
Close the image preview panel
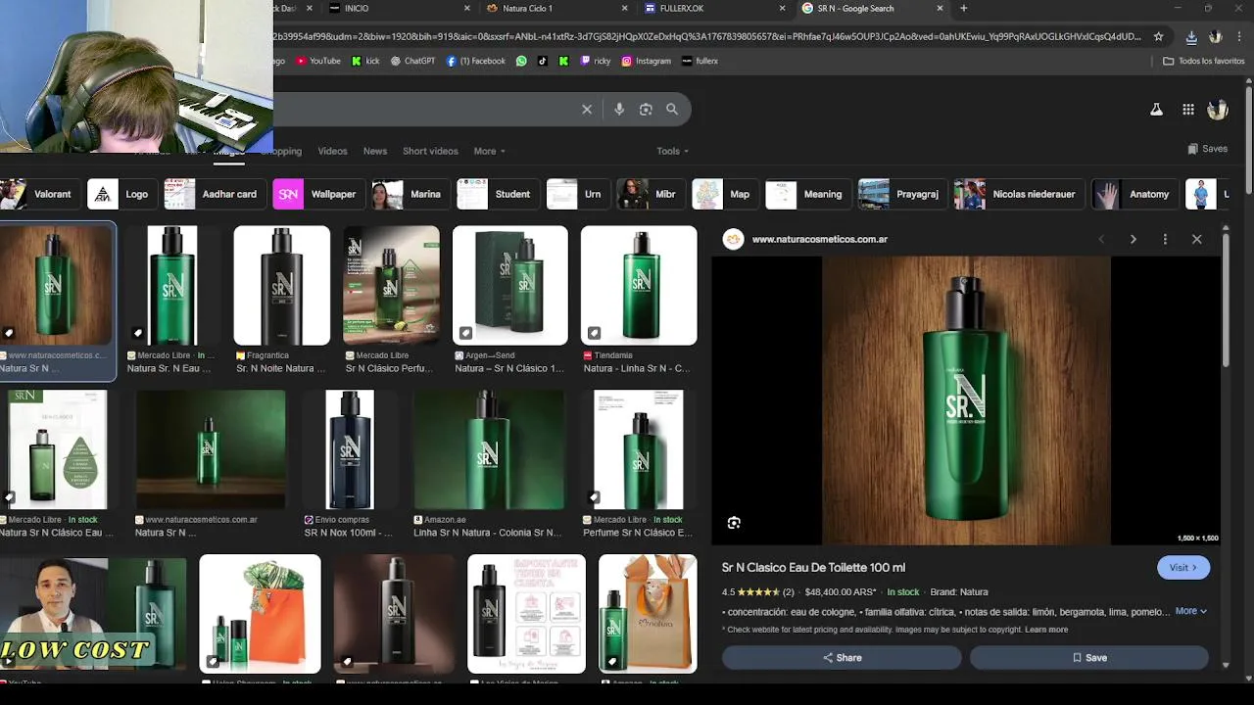(1196, 239)
